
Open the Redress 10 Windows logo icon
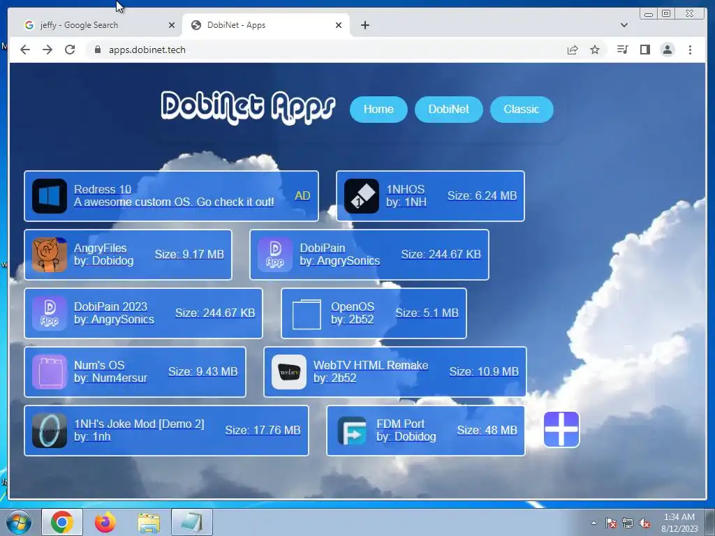point(50,196)
